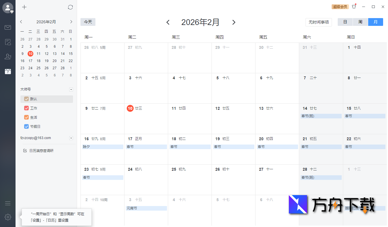Uncheck the 工作 calendar checkbox

[x=26, y=108]
